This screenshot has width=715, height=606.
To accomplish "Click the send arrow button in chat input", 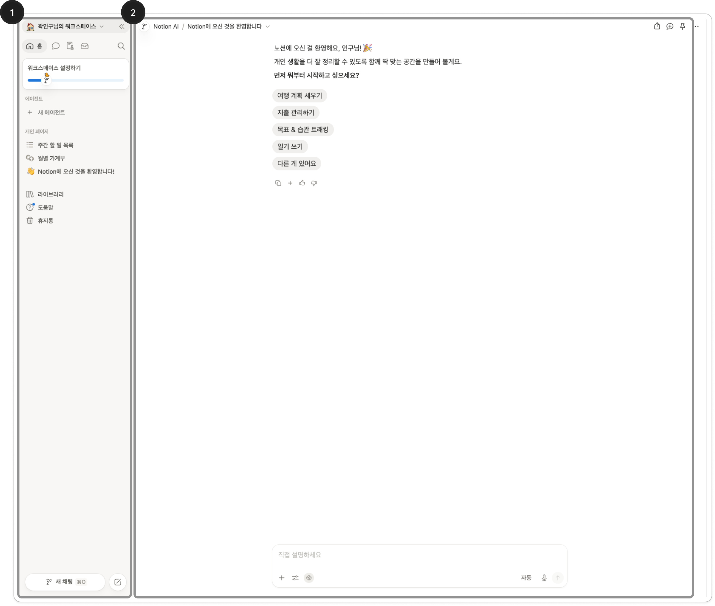I will [x=557, y=578].
